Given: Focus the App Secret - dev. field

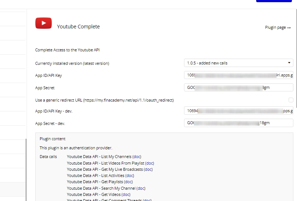Looking at the screenshot, I should pos(238,123).
